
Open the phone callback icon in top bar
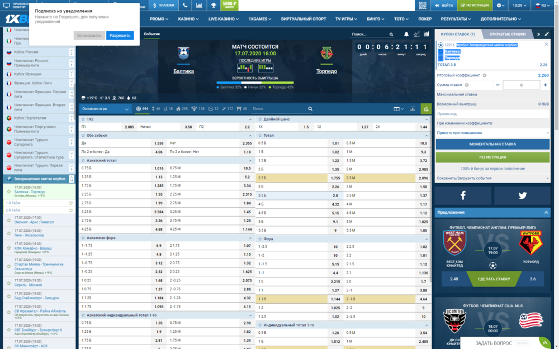pos(185,6)
